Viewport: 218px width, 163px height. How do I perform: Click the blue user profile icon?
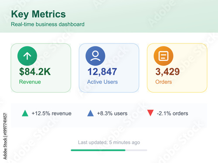coord(95,56)
